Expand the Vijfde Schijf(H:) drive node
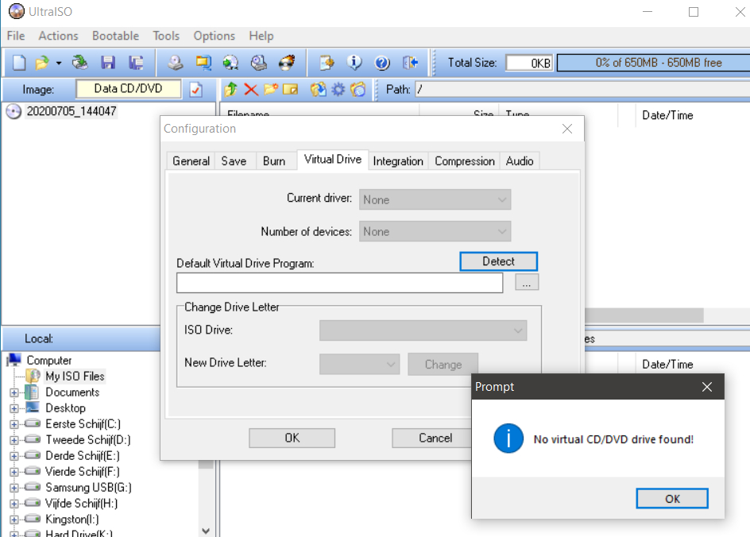The width and height of the screenshot is (750, 537). tap(14, 504)
